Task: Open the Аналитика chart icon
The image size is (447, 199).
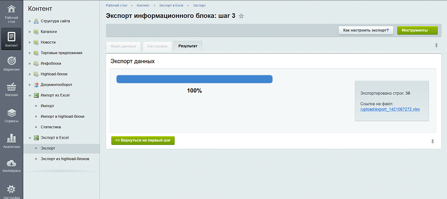Action: tap(11, 141)
